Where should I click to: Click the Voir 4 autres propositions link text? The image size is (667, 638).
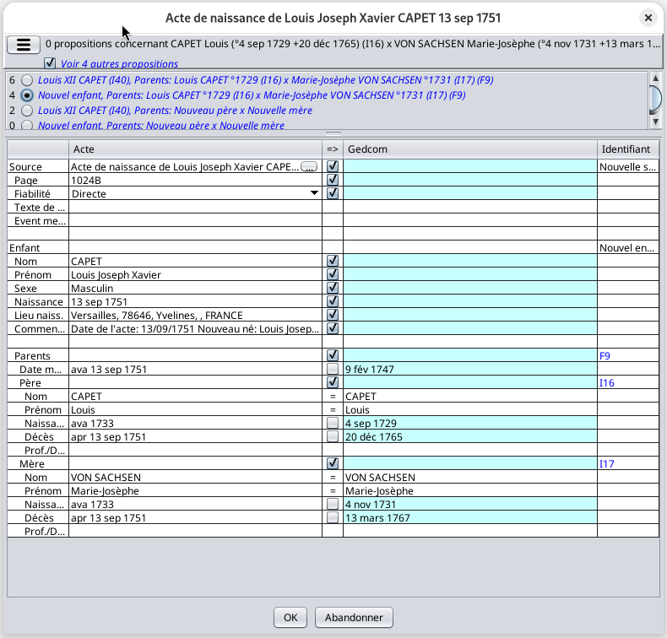[x=119, y=64]
